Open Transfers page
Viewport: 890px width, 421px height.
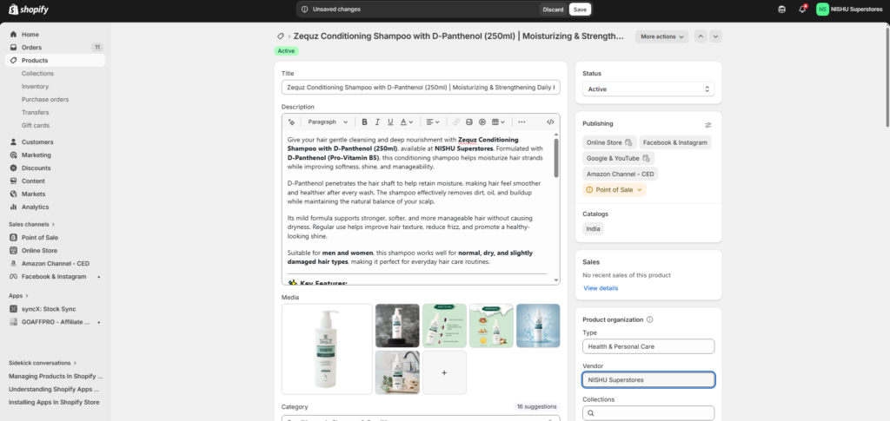pos(35,113)
